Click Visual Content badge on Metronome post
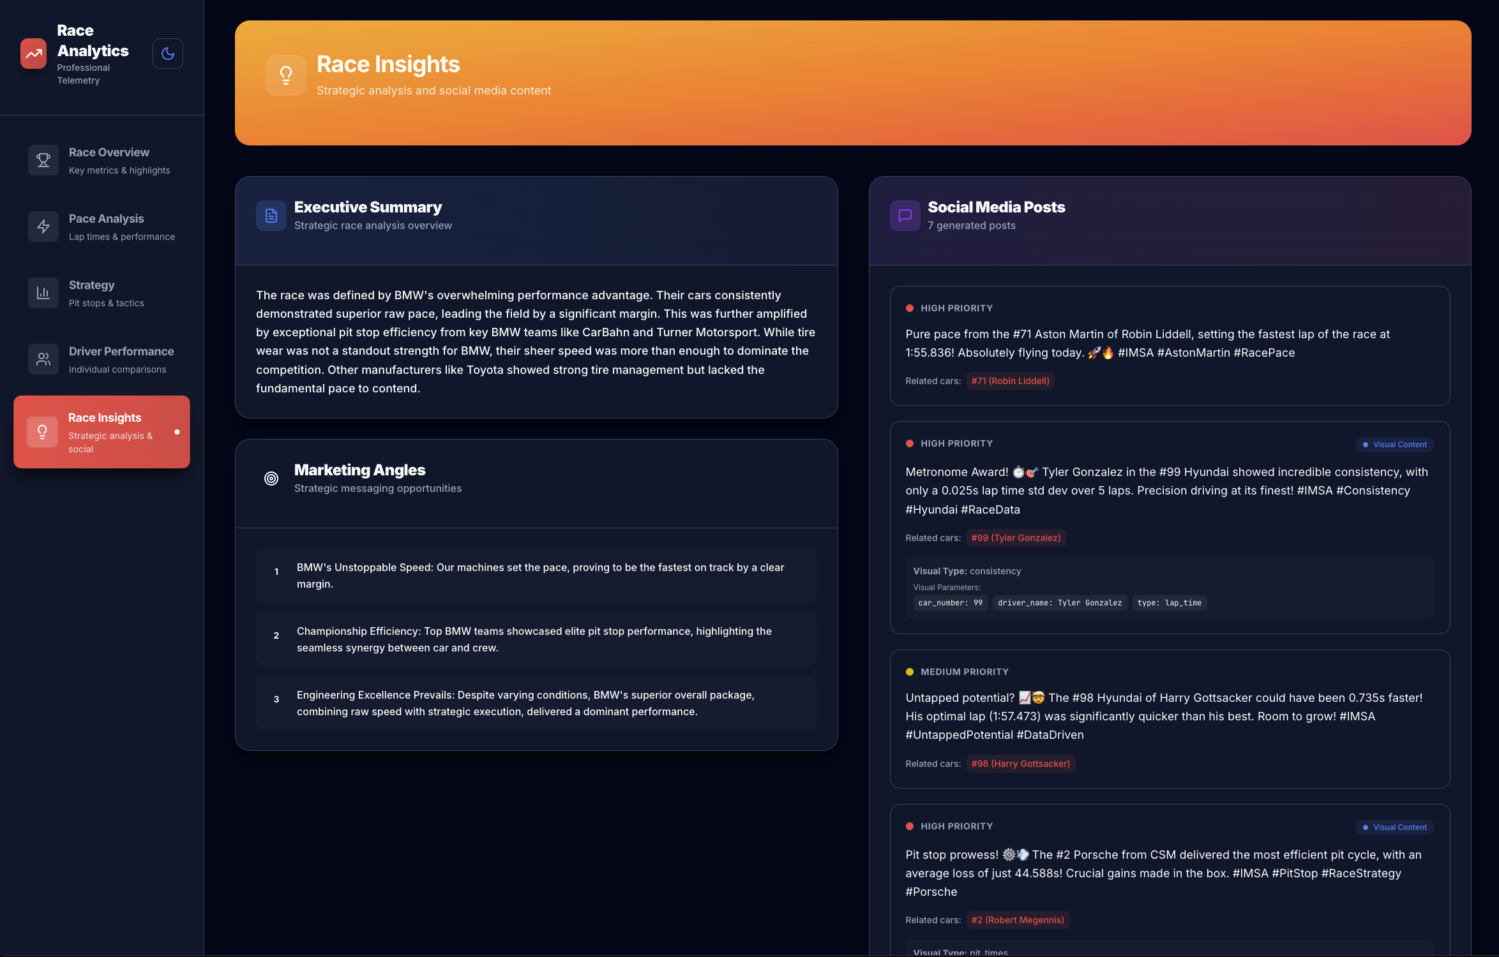This screenshot has height=957, width=1499. click(1395, 445)
